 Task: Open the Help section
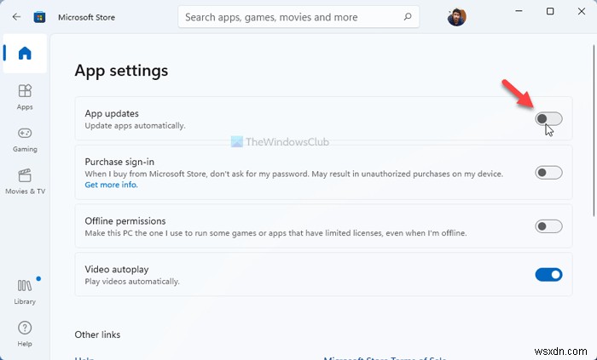pyautogui.click(x=25, y=334)
